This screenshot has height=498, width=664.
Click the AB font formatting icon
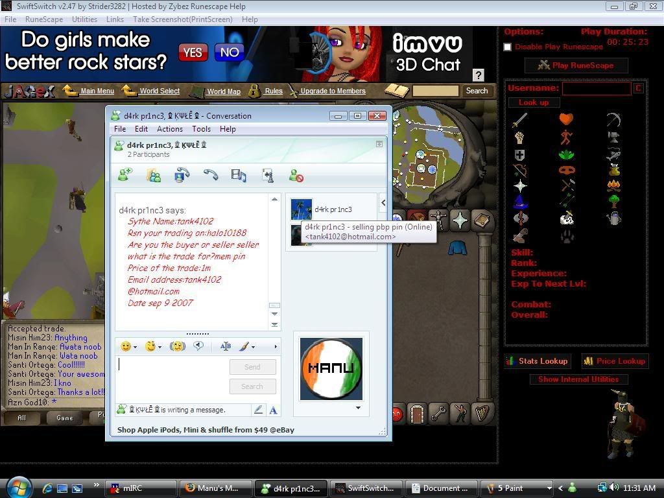225,346
